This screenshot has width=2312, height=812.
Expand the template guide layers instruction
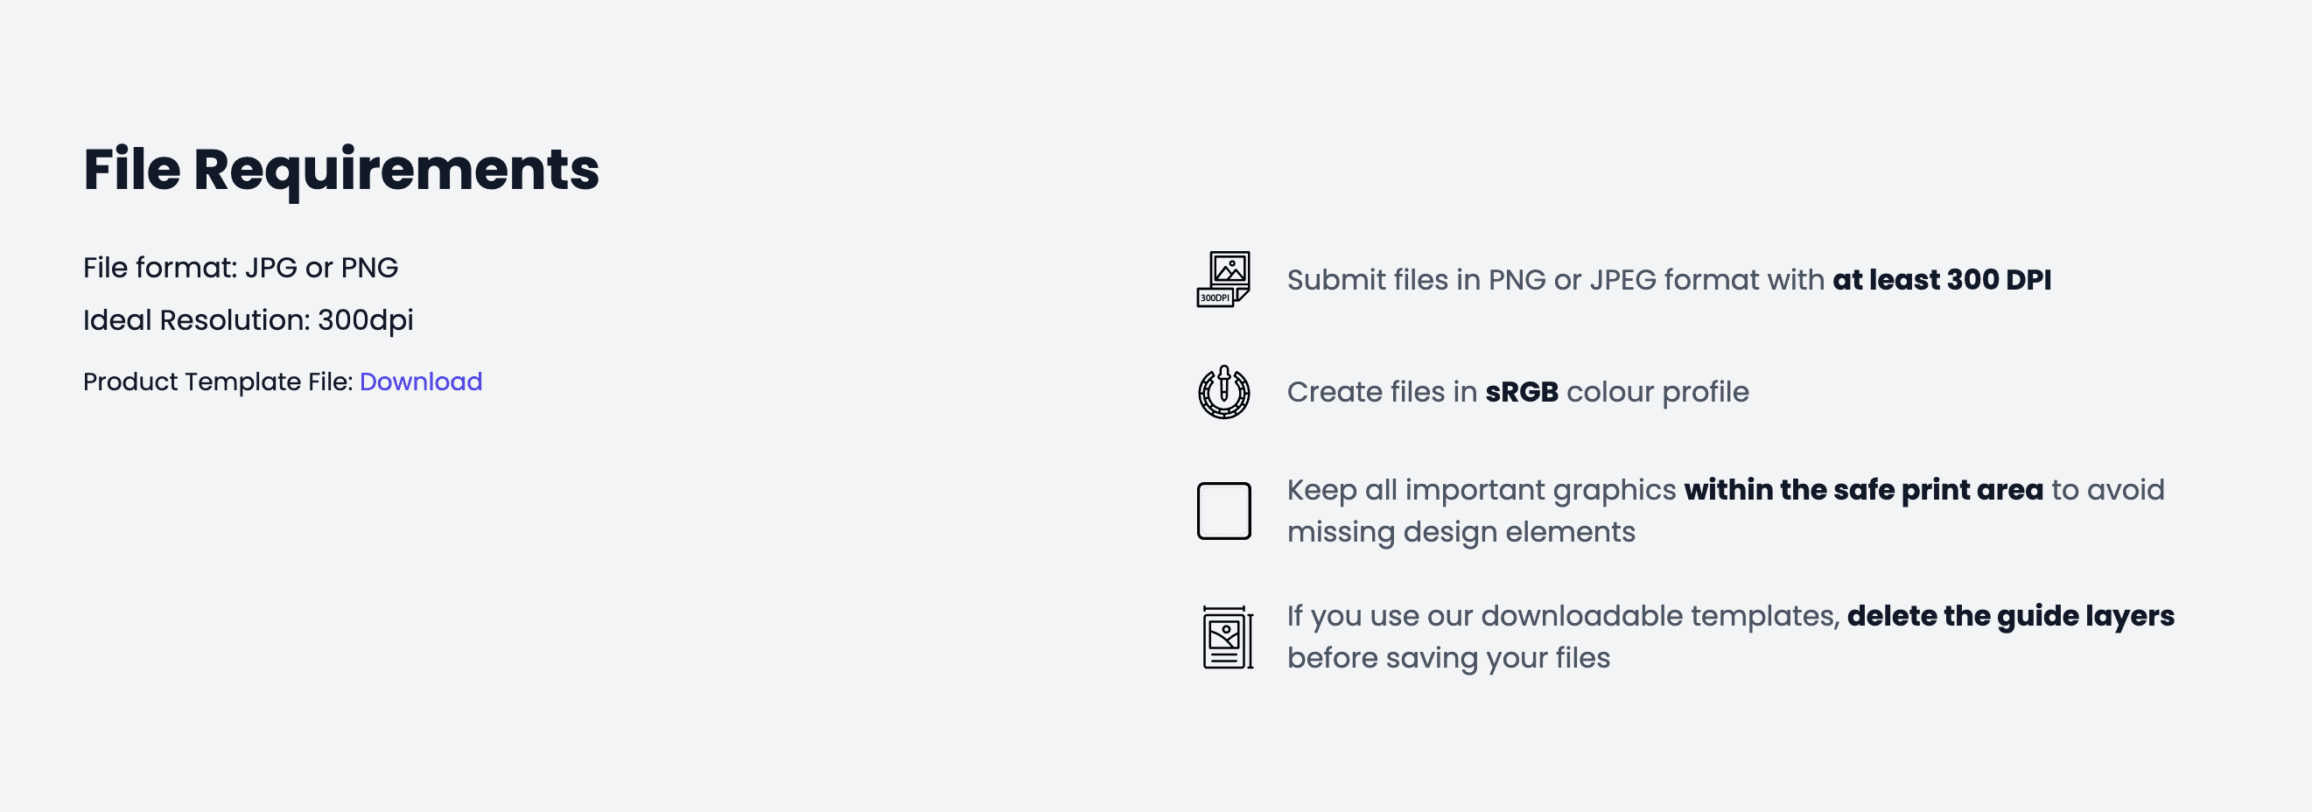(x=1706, y=636)
